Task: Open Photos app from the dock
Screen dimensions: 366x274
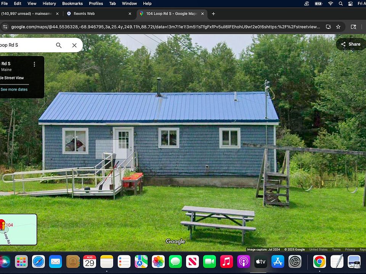Action: tap(158, 261)
